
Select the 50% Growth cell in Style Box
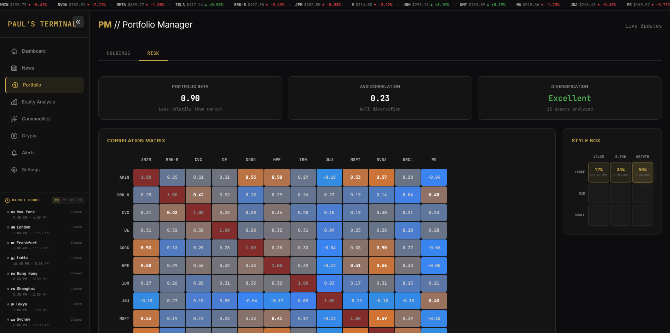[642, 172]
